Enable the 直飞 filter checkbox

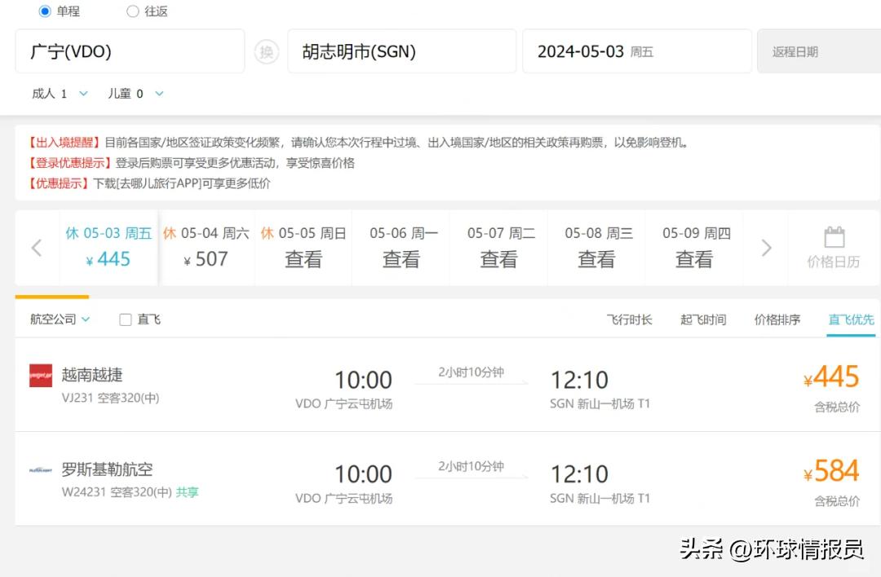126,319
